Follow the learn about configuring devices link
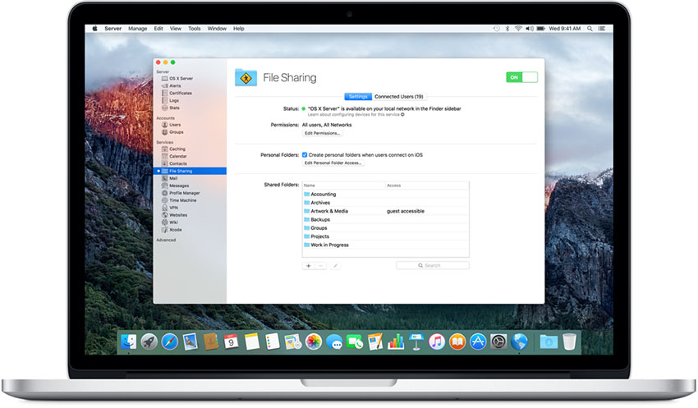 [x=356, y=115]
